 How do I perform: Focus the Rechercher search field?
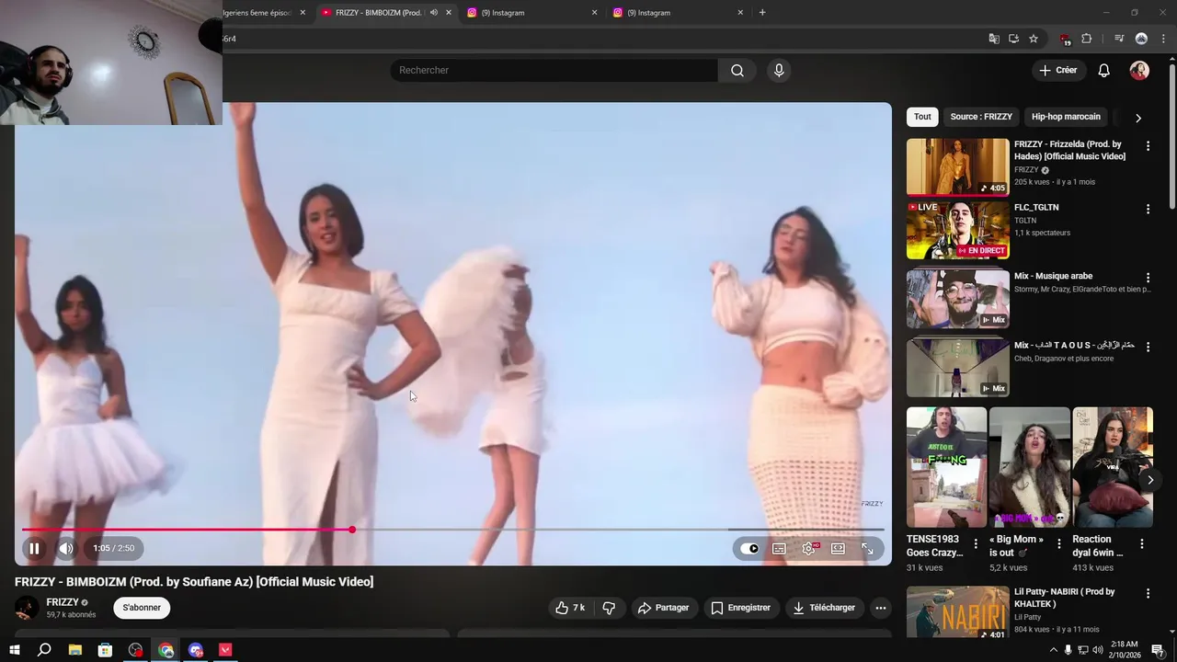tap(554, 71)
